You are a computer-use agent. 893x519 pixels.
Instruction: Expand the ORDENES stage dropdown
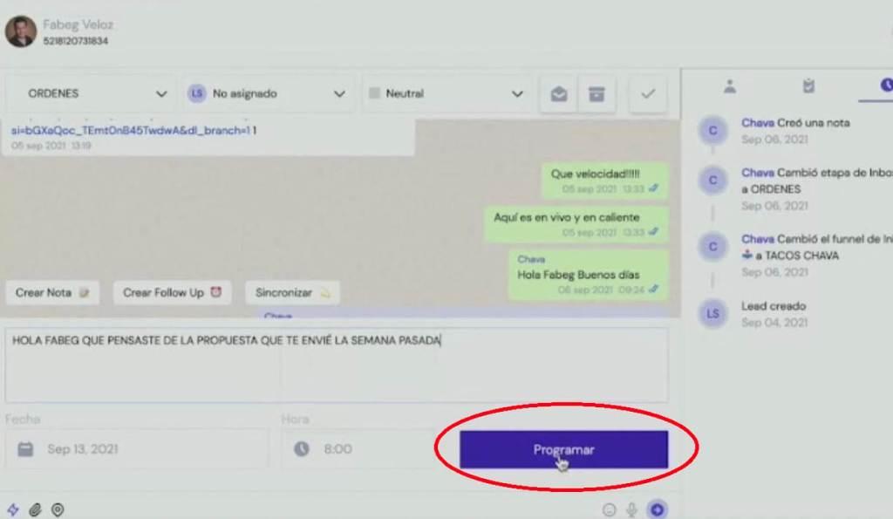94,93
